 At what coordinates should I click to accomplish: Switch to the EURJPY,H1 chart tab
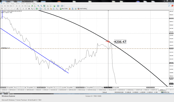point(154,90)
